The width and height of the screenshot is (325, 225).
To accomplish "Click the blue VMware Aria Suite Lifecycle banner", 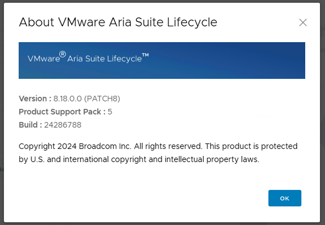I will 162,60.
